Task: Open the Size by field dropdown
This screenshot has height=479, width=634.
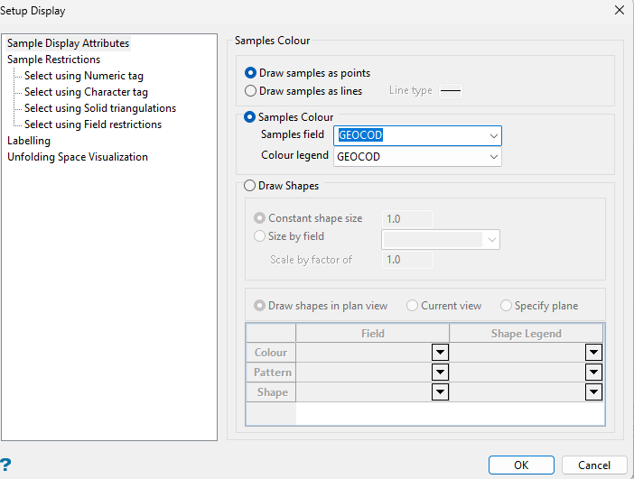Action: [491, 240]
